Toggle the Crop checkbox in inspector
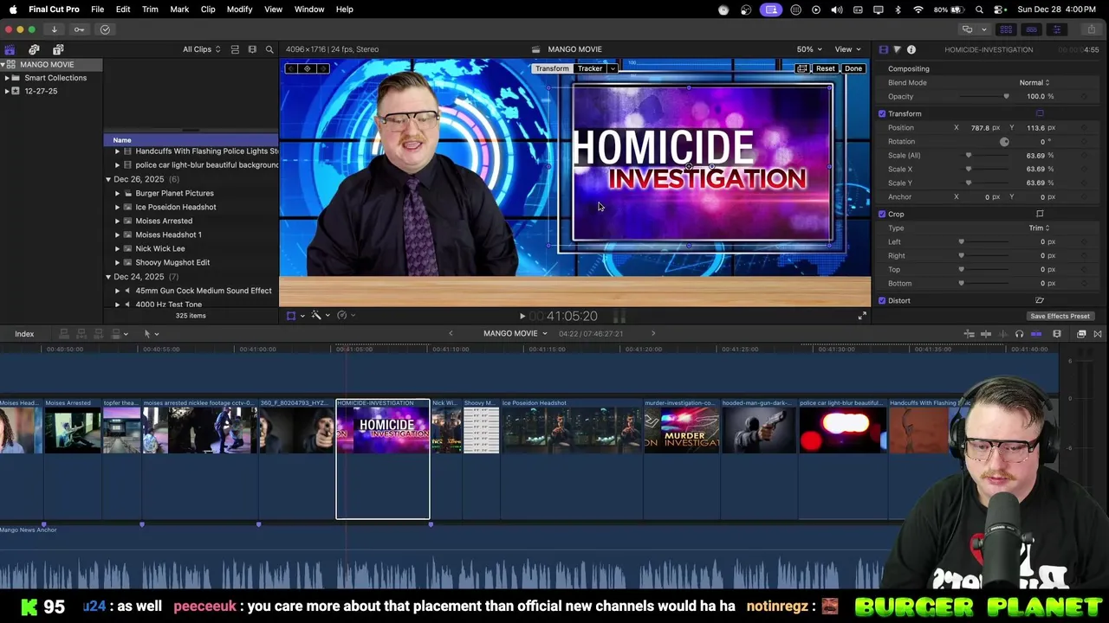The height and width of the screenshot is (623, 1109). click(x=882, y=214)
